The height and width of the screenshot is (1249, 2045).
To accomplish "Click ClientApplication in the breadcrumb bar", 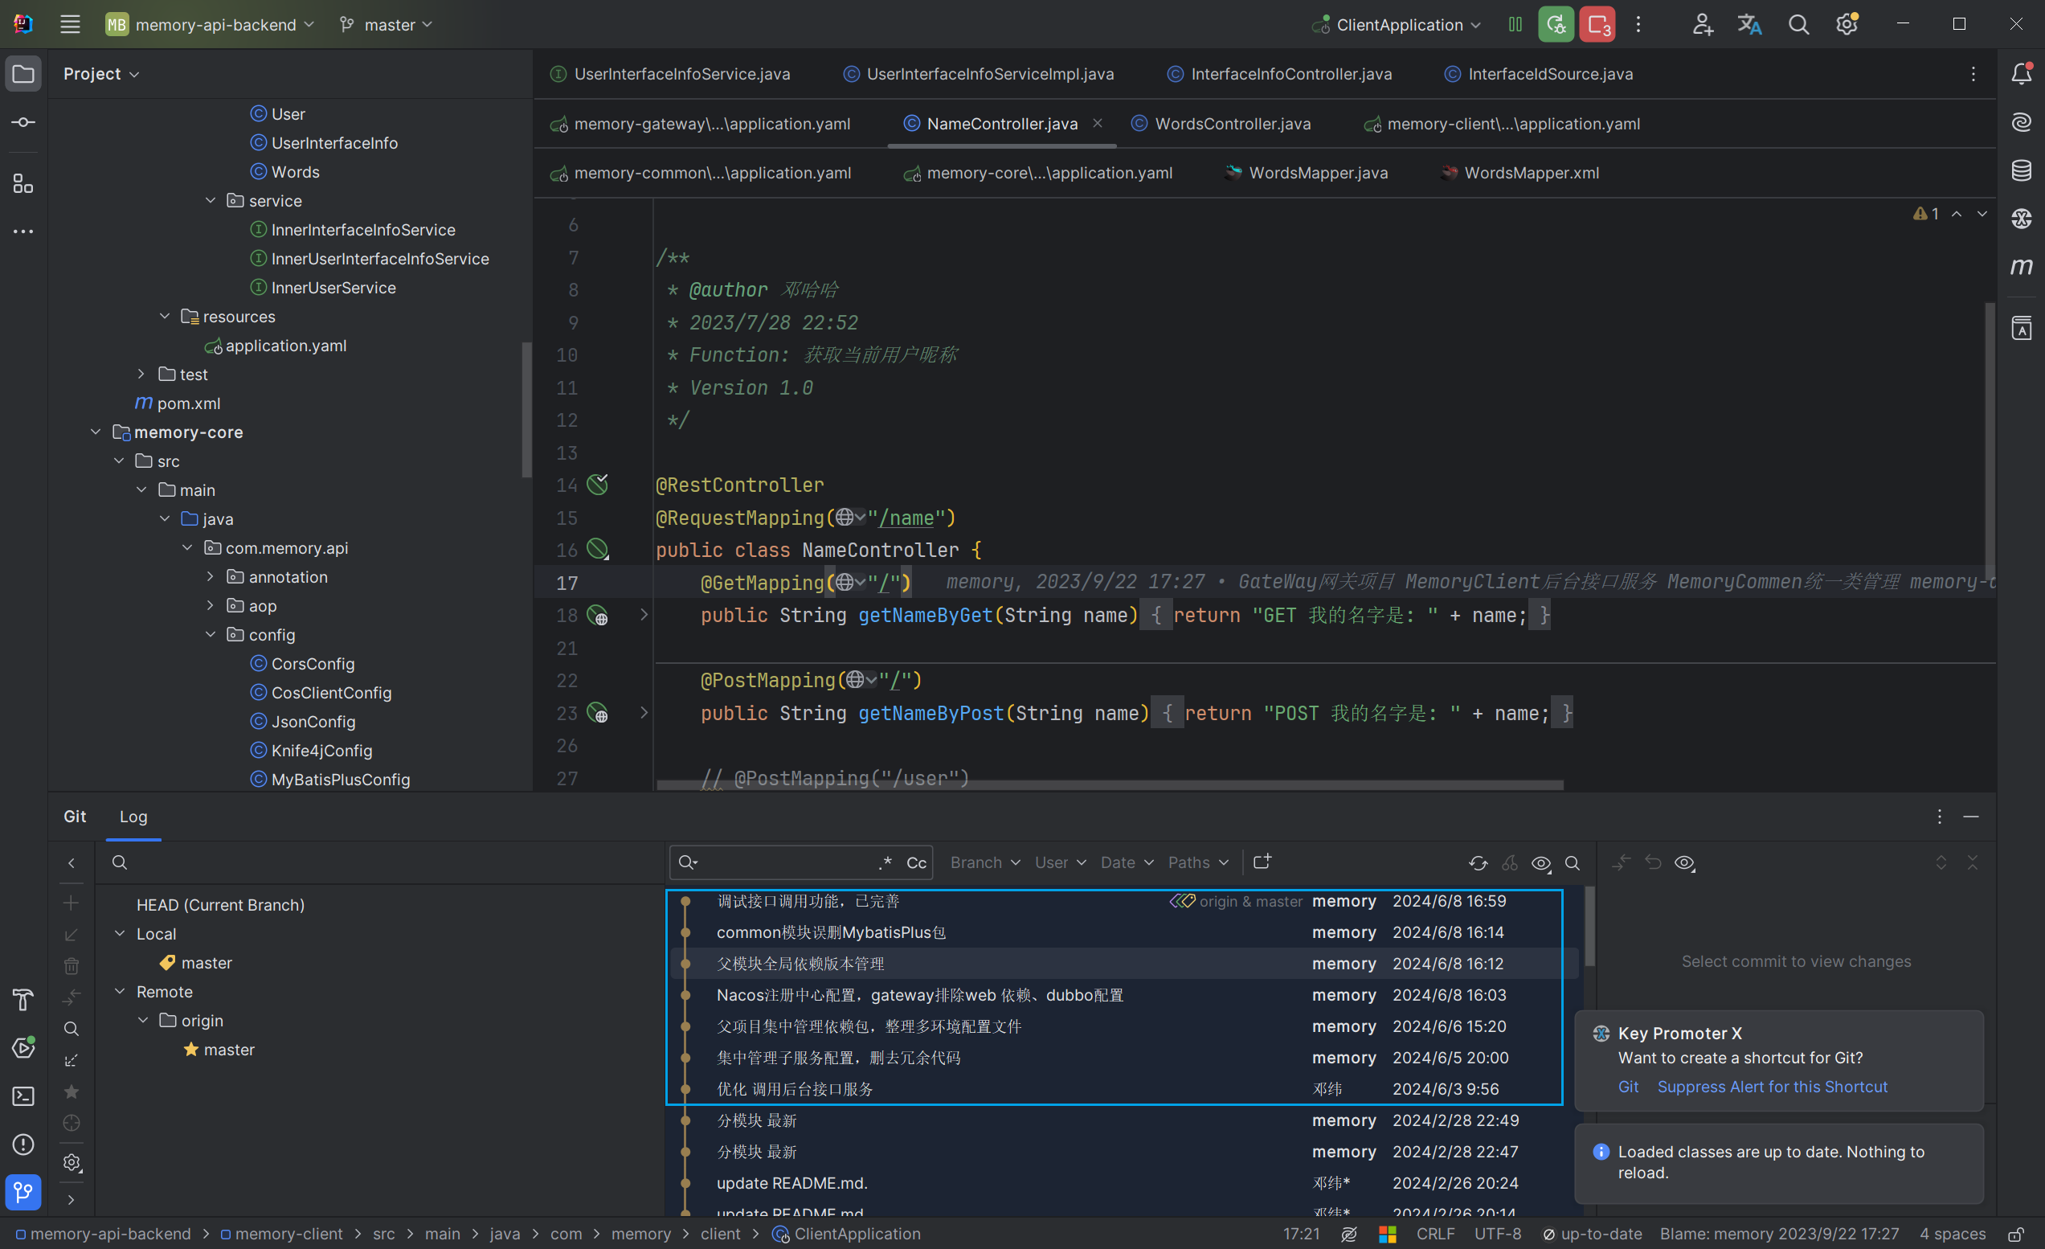I will (x=847, y=1234).
